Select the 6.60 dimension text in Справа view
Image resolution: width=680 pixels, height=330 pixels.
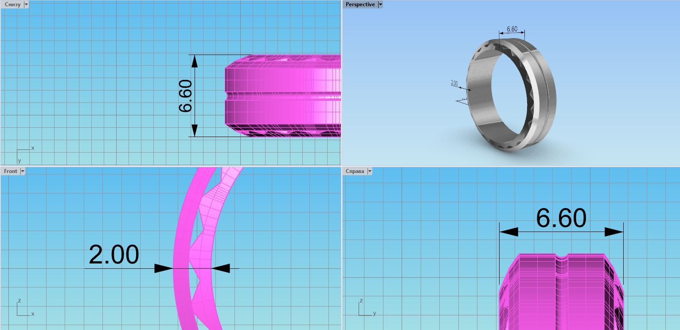click(561, 218)
